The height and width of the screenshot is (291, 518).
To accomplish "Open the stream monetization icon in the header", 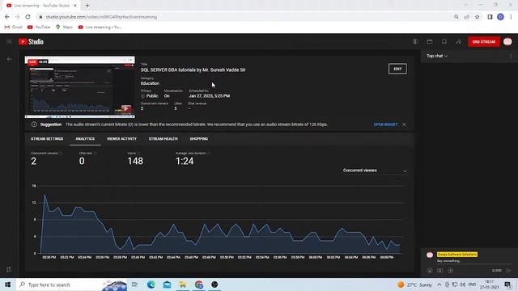I will [415, 41].
